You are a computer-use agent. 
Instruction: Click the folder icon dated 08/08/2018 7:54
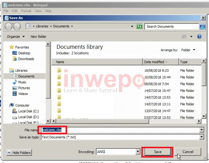tap(59, 84)
